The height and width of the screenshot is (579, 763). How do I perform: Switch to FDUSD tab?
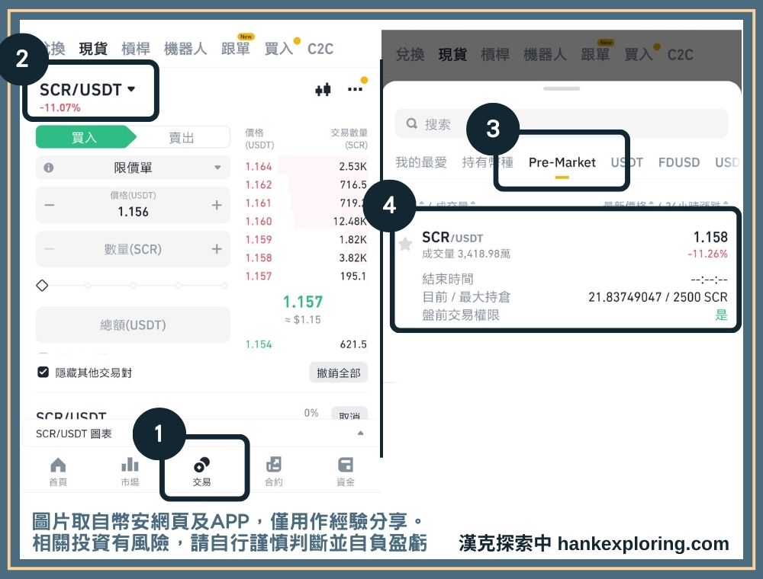(679, 162)
